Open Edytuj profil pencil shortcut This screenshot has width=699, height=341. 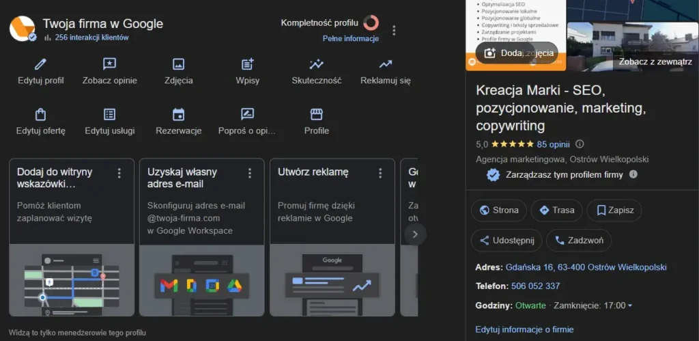pyautogui.click(x=40, y=72)
